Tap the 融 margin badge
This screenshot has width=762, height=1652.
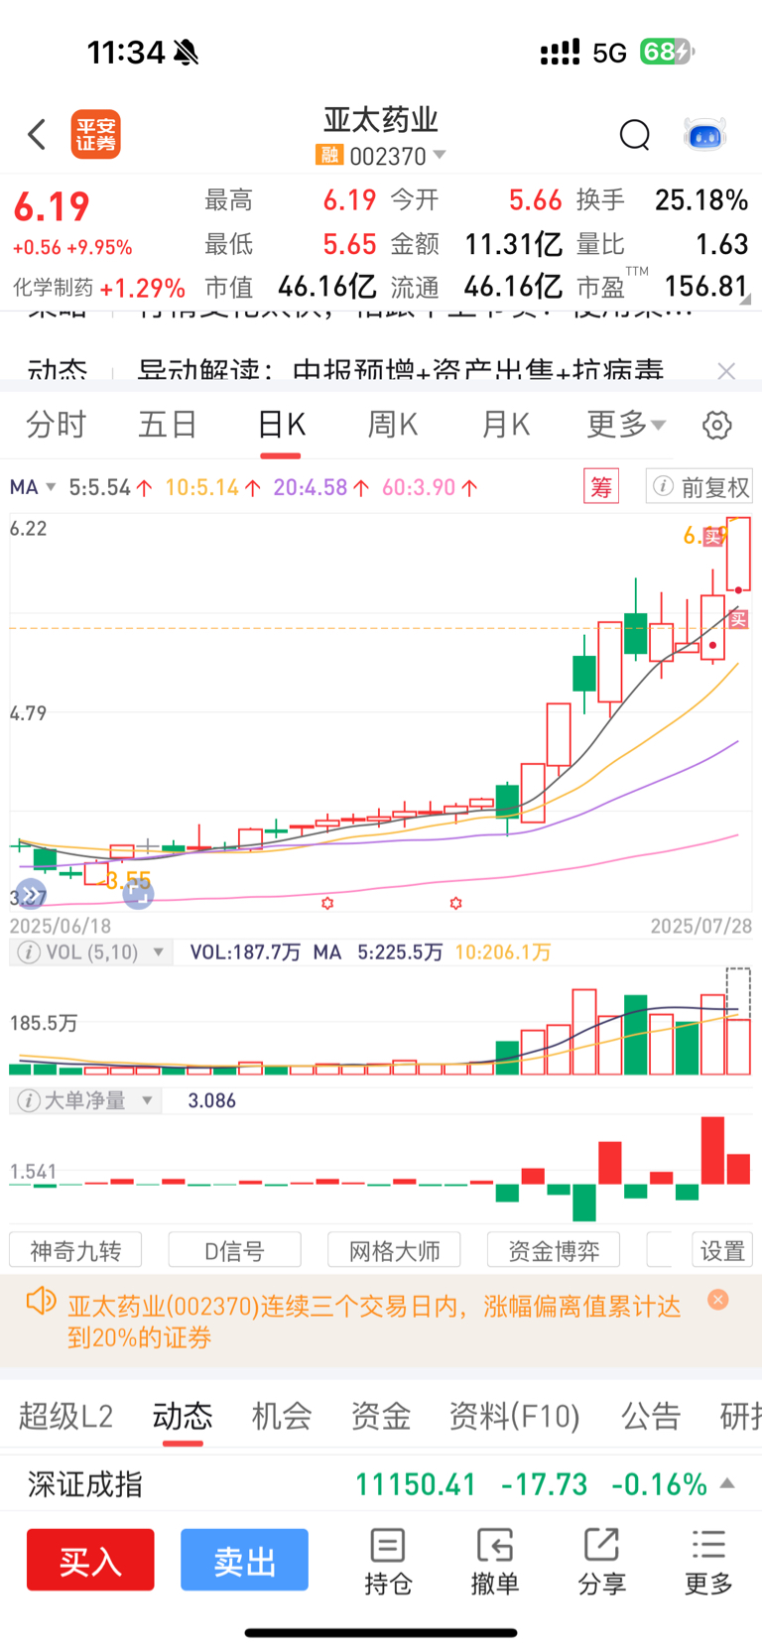click(x=328, y=155)
